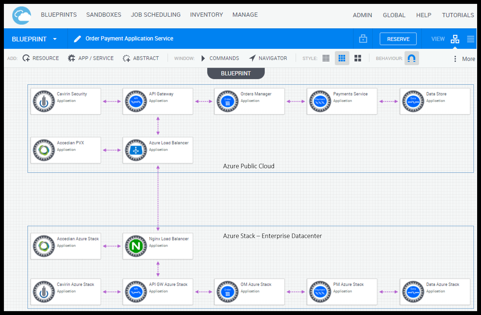481x315 pixels.
Task: Select the Accedian Azure Stack icon
Action: 44,246
